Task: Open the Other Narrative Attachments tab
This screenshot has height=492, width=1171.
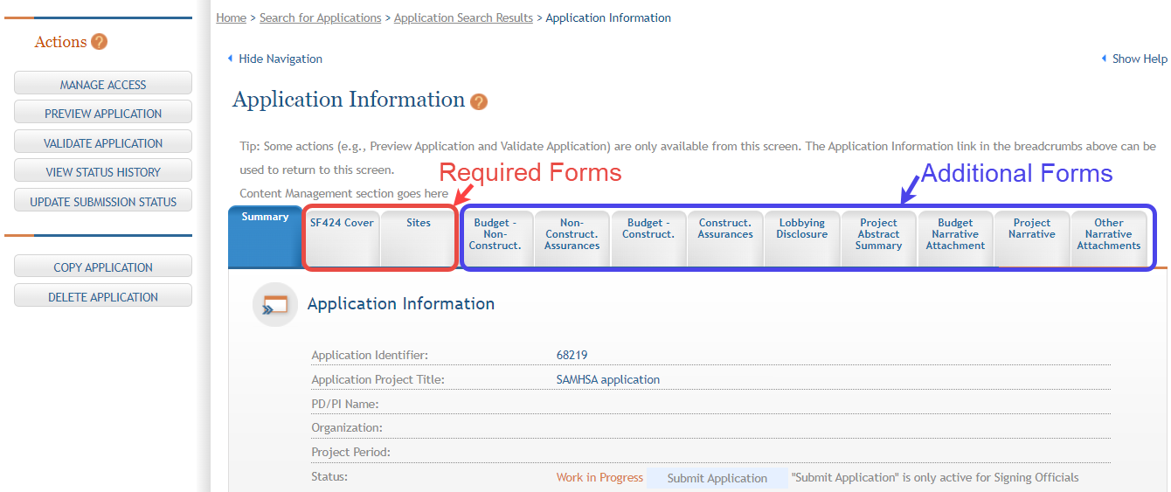Action: point(1108,234)
